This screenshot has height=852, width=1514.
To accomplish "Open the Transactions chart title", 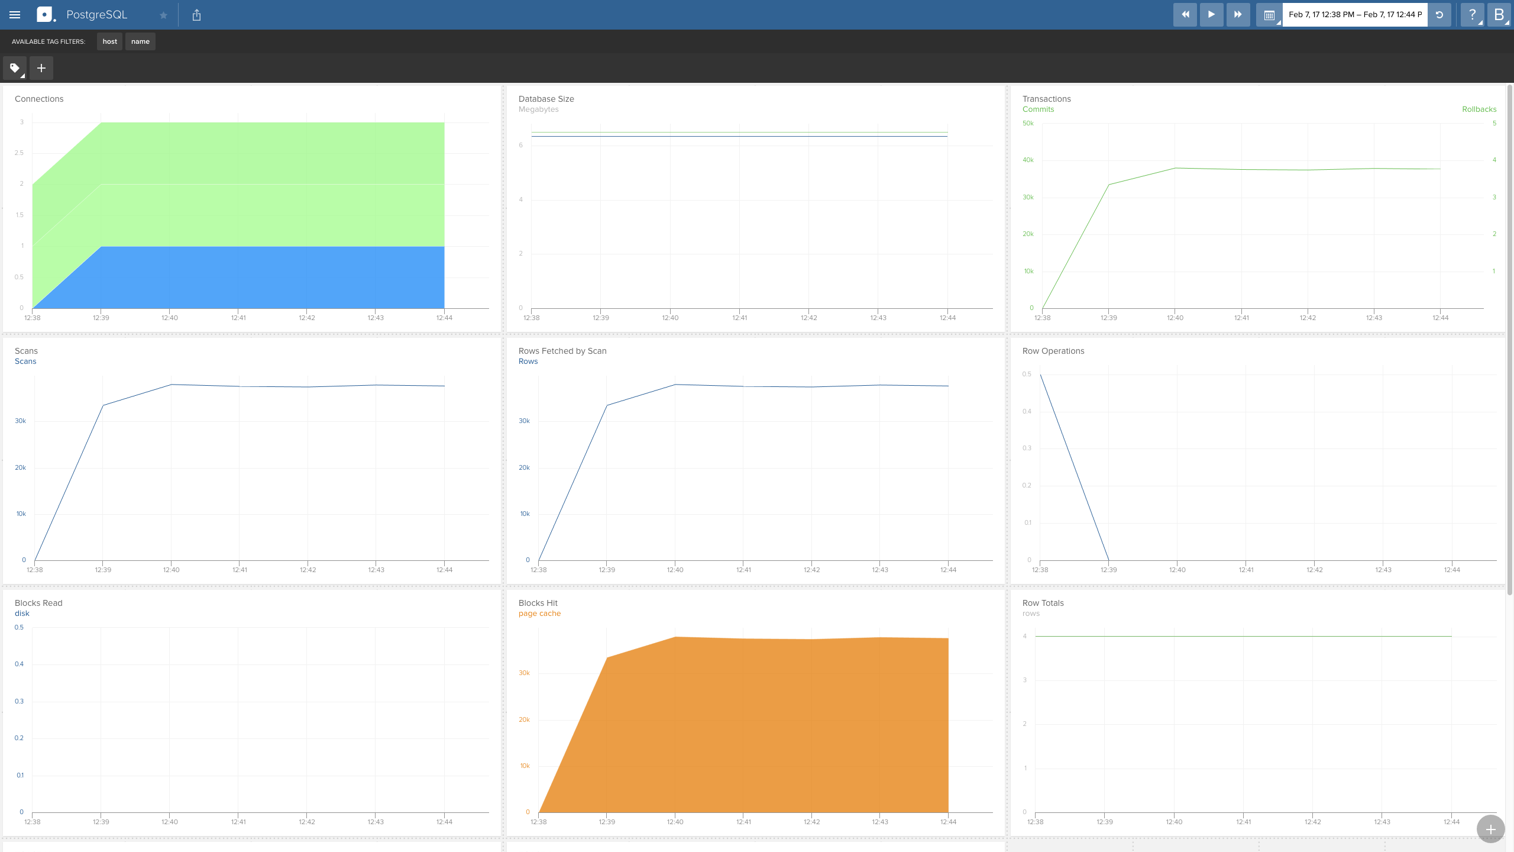I will coord(1047,99).
